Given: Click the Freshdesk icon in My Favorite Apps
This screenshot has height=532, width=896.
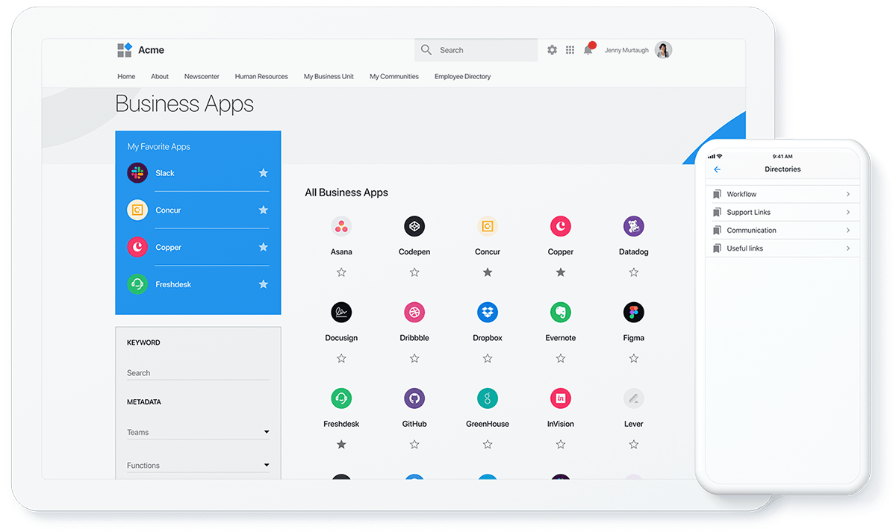Looking at the screenshot, I should coord(137,284).
